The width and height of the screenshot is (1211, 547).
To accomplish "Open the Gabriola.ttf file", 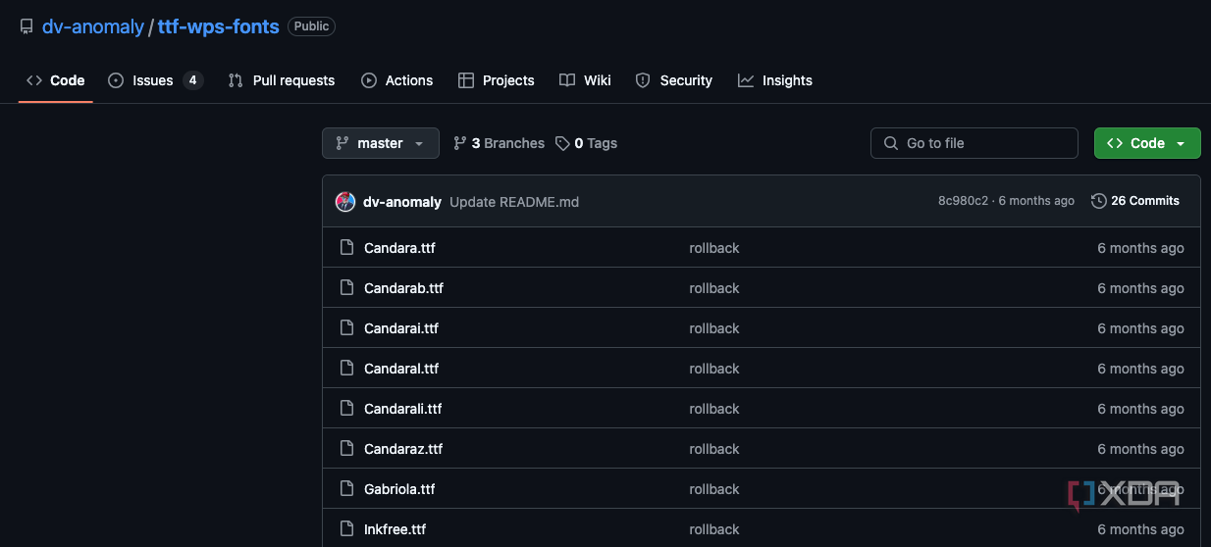I will (x=399, y=489).
